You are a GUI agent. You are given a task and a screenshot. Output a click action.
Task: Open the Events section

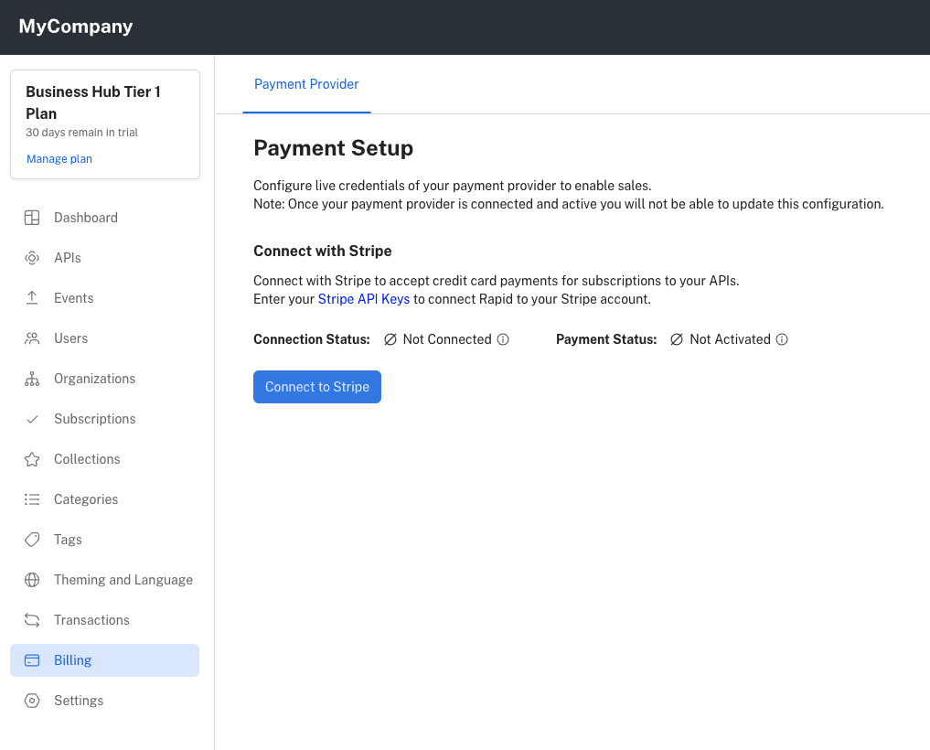point(105,298)
